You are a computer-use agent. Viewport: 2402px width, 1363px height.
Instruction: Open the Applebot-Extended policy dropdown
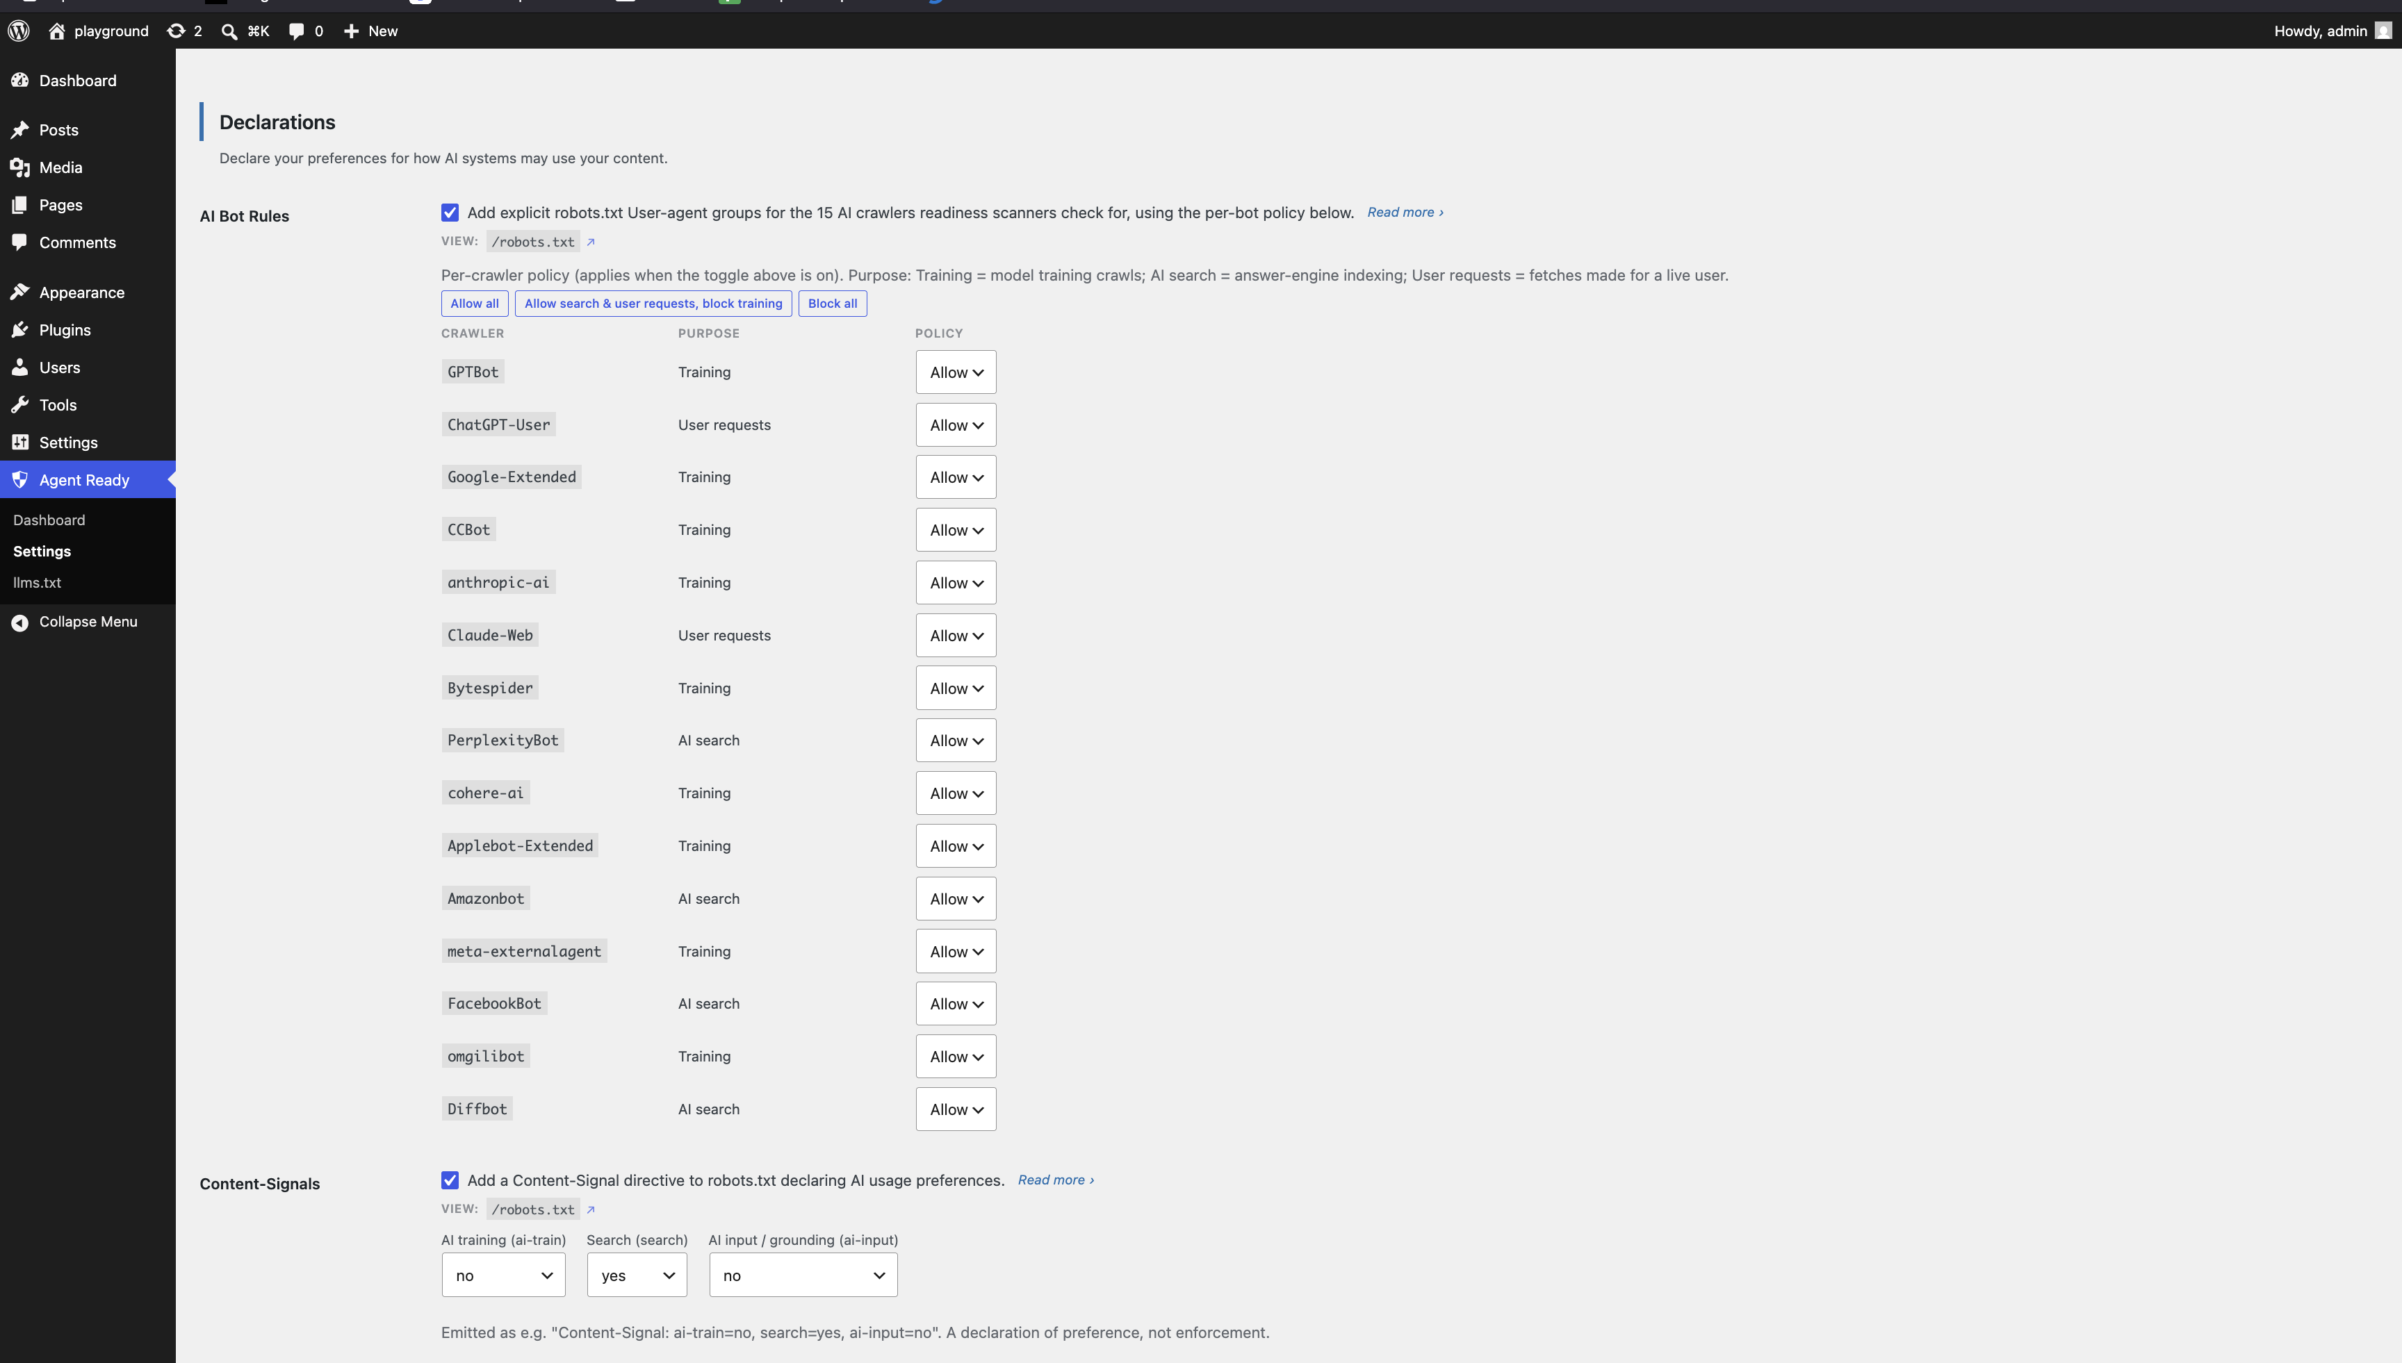click(956, 846)
